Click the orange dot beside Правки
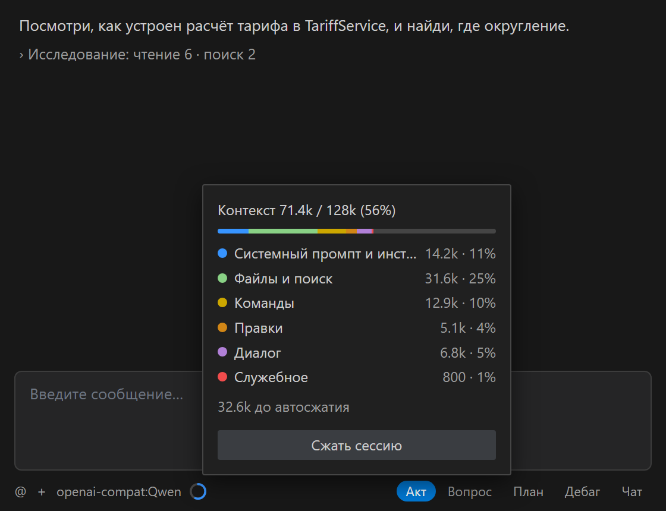The width and height of the screenshot is (666, 511). point(222,327)
